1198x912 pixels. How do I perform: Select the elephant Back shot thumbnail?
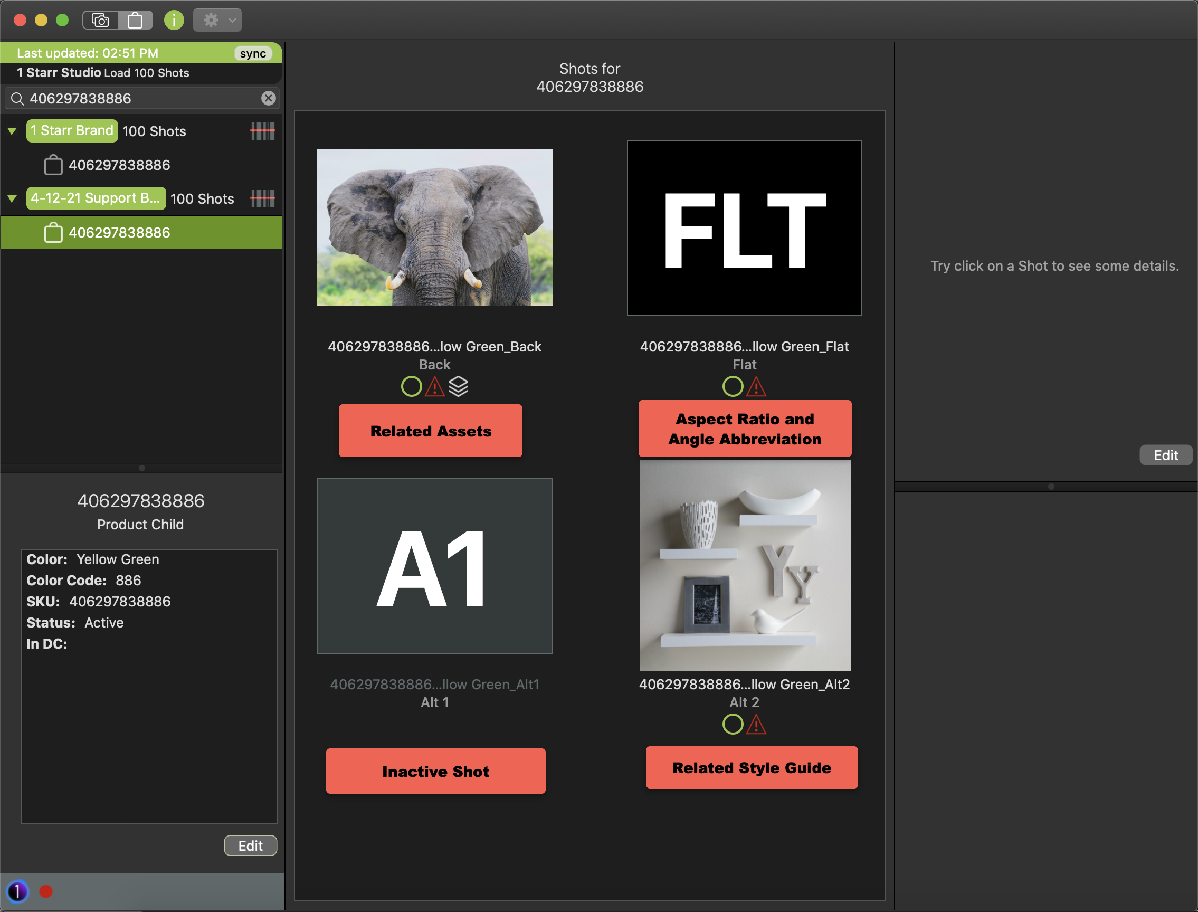pos(434,227)
